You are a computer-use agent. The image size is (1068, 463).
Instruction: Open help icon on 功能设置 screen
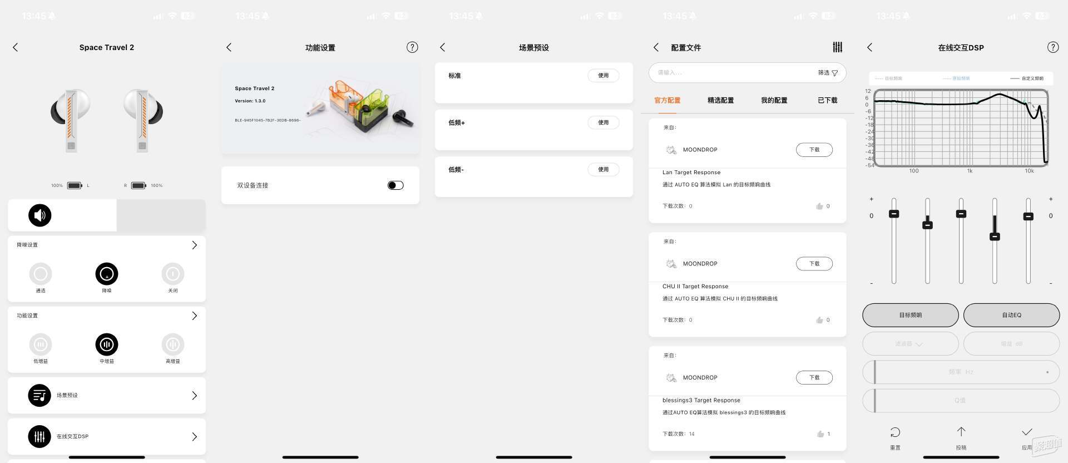pos(412,47)
